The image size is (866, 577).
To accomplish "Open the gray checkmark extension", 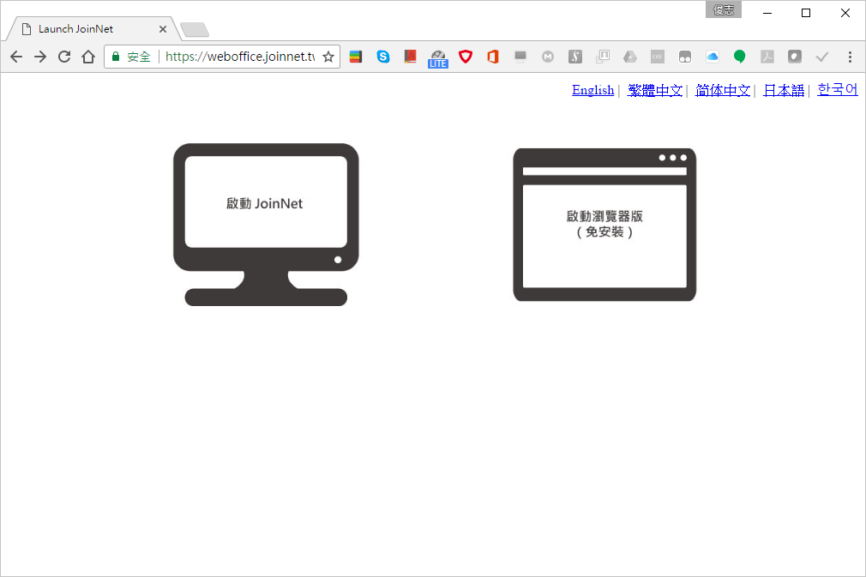I will (x=821, y=57).
